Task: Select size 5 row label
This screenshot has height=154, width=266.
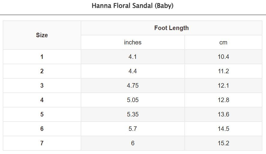Action: (42, 114)
